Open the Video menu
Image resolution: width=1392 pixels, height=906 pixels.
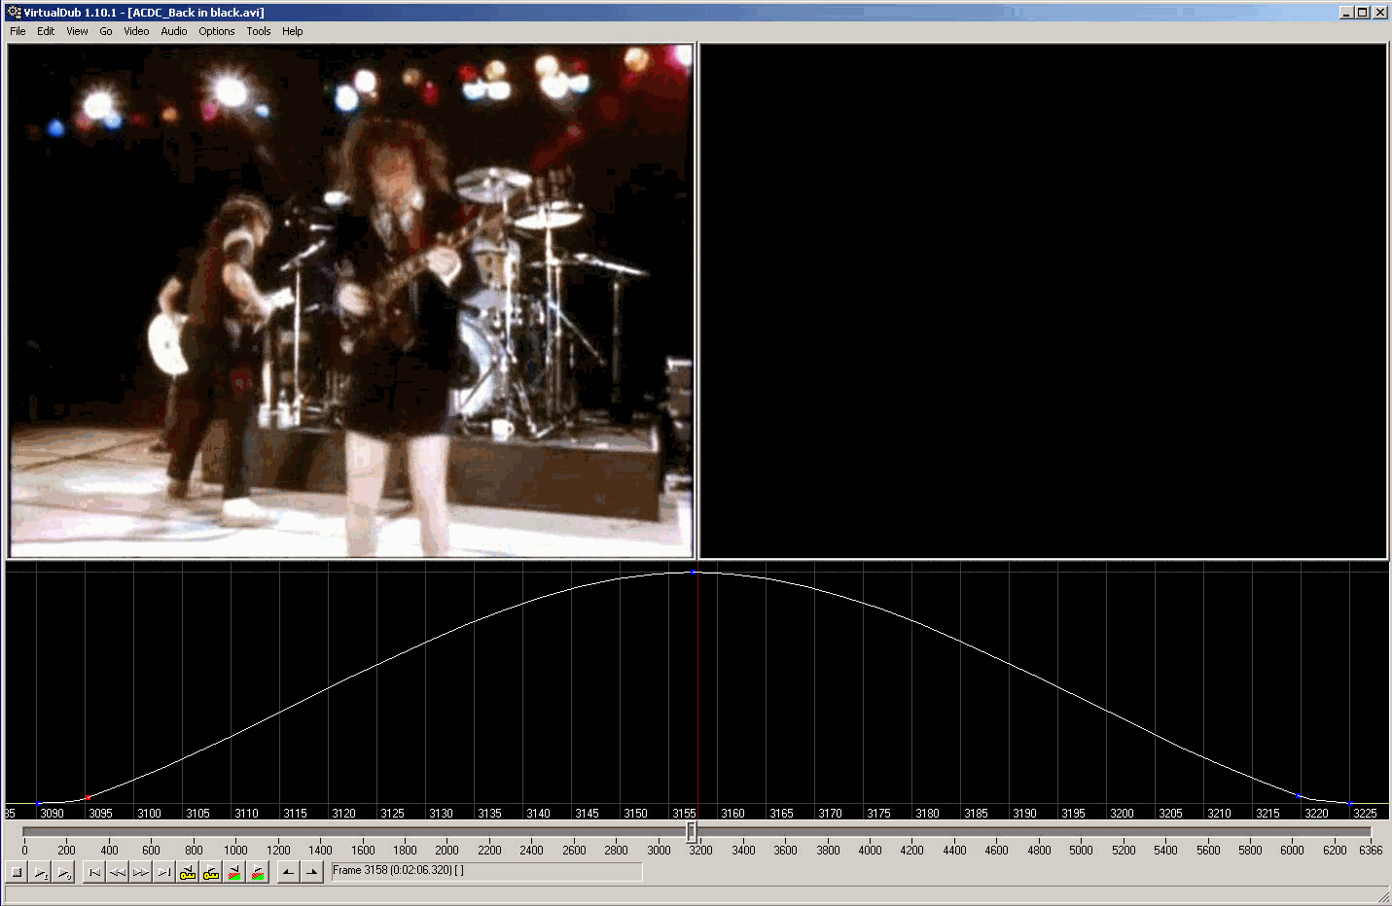tap(136, 31)
